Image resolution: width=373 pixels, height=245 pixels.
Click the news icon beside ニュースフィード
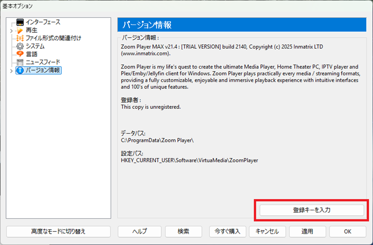[x=20, y=62]
